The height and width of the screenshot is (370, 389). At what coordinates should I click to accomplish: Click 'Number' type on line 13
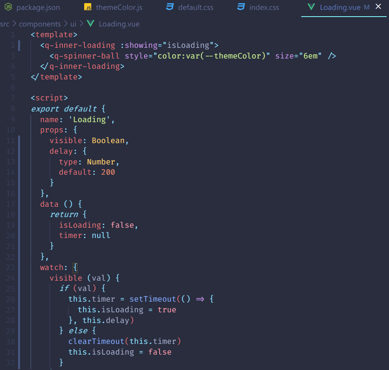pos(101,162)
